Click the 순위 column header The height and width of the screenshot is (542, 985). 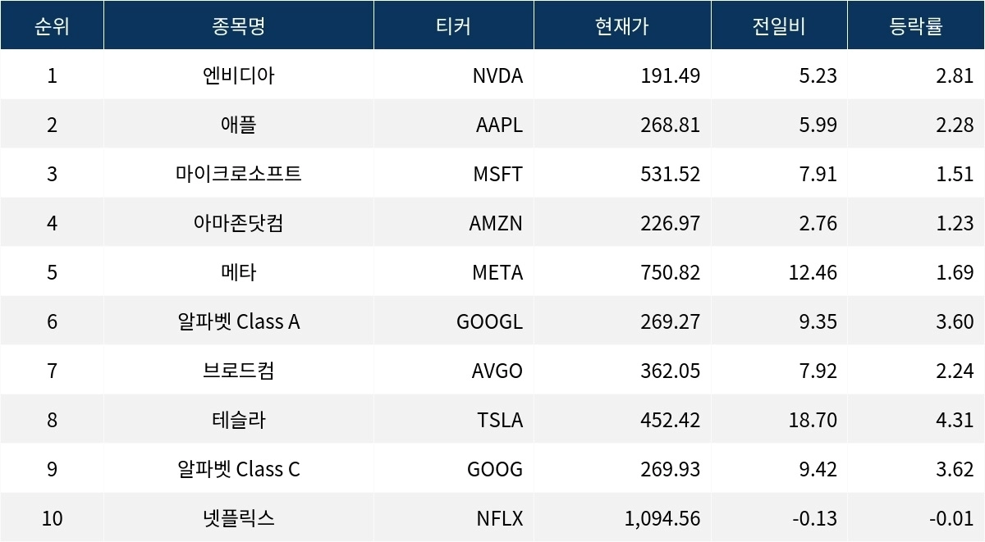(52, 25)
